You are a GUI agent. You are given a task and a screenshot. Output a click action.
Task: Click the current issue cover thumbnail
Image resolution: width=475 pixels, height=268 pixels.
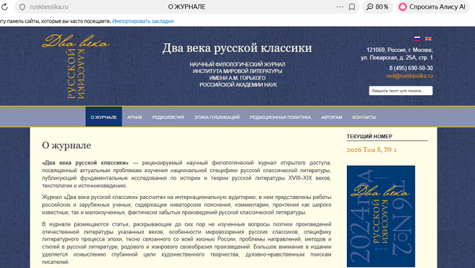381,216
